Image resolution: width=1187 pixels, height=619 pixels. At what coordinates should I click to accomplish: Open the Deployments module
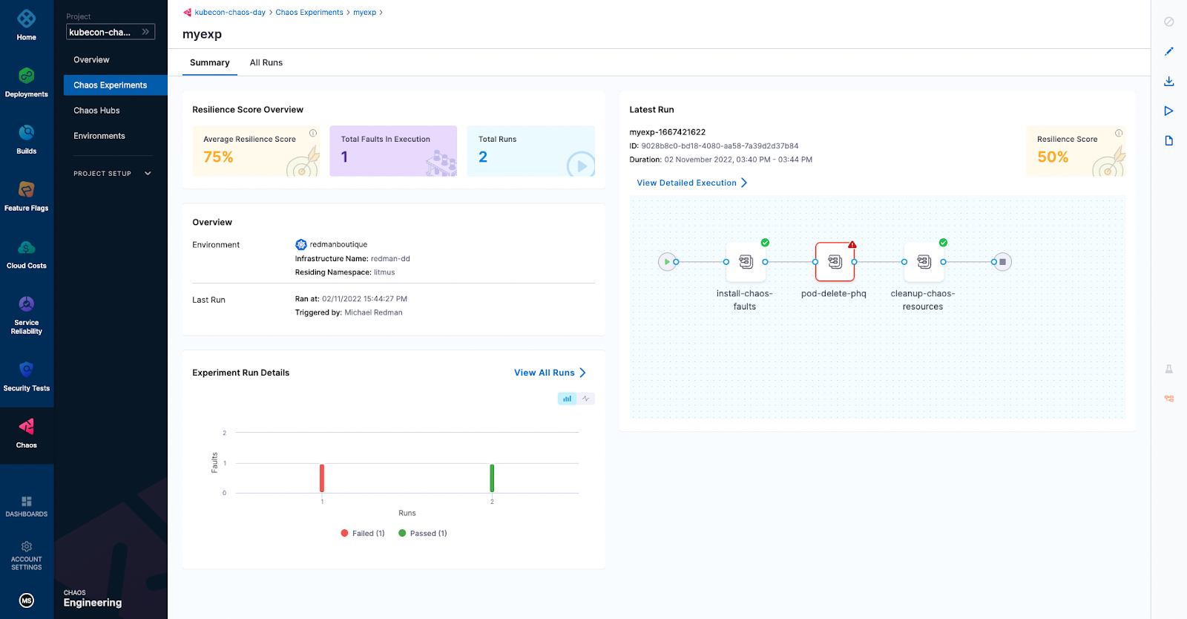[x=27, y=82]
